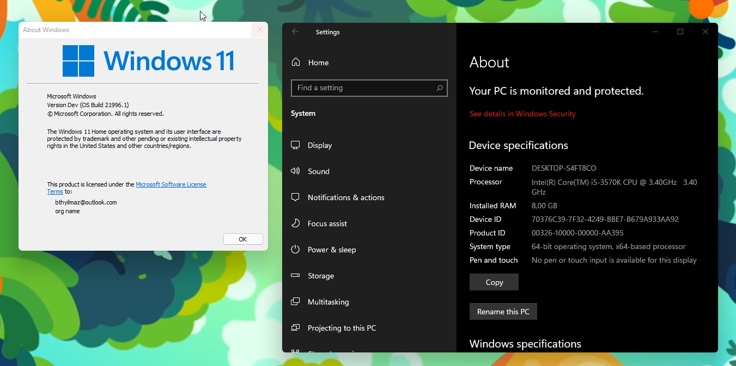736x366 pixels.
Task: Click the 64-bit operating system text
Action: (x=609, y=246)
